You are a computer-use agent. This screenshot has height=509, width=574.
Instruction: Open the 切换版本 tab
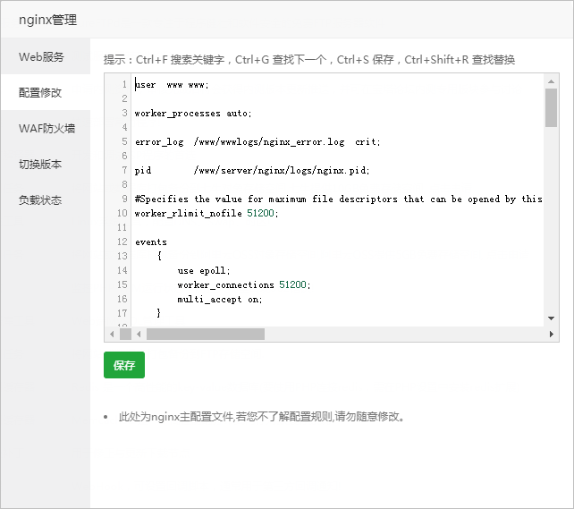pyautogui.click(x=45, y=164)
